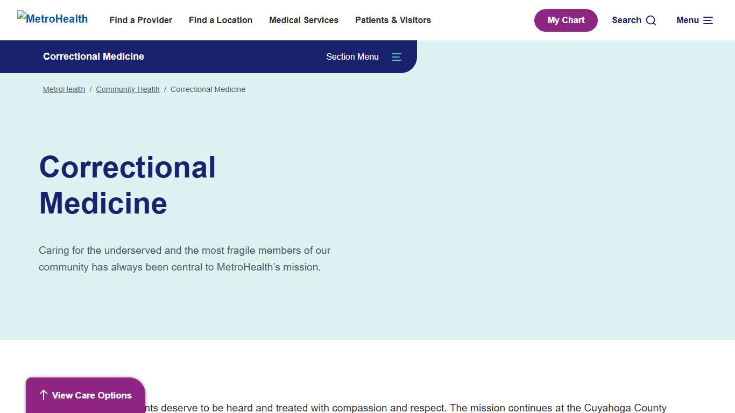The height and width of the screenshot is (413, 735).
Task: Click the Search text label in the header
Action: (x=626, y=20)
